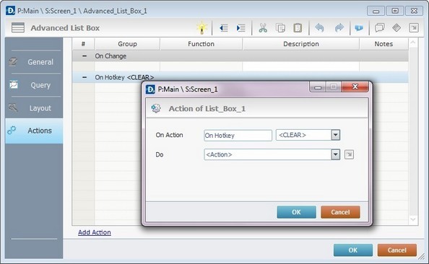Click the outdent toolbar icon

click(224, 28)
